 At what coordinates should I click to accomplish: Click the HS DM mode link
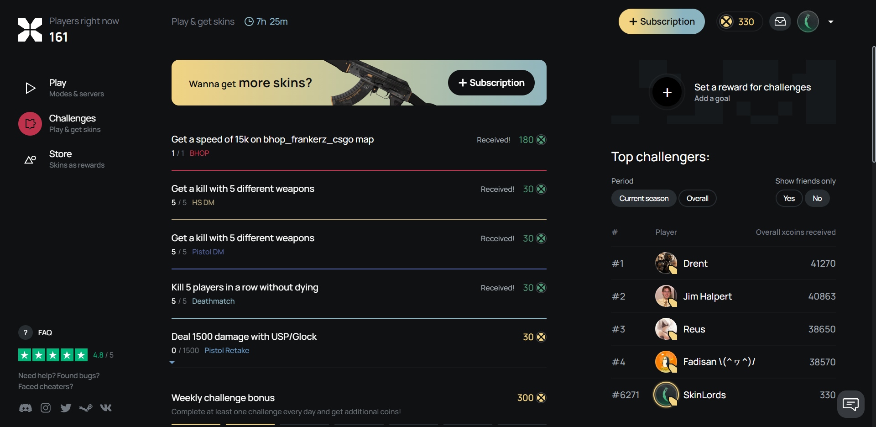tap(203, 202)
